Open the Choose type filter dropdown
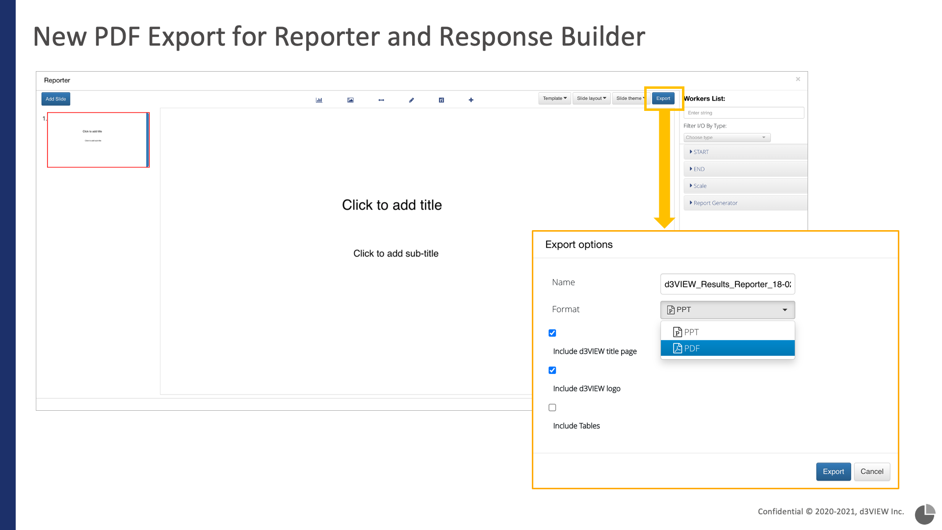Screen dimensions: 942x530 tap(727, 138)
